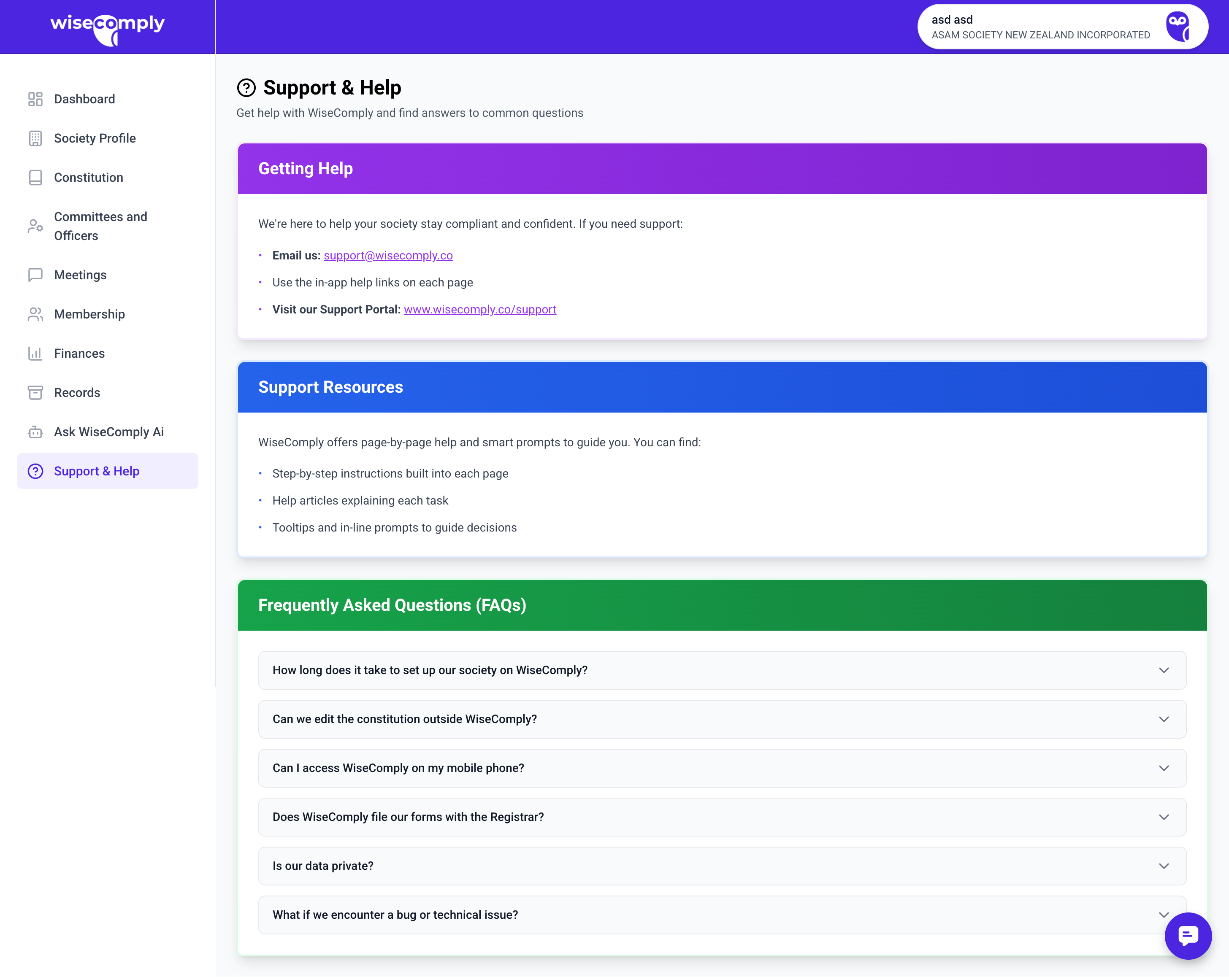Image resolution: width=1229 pixels, height=977 pixels.
Task: Open the Membership menu item
Action: pos(89,314)
